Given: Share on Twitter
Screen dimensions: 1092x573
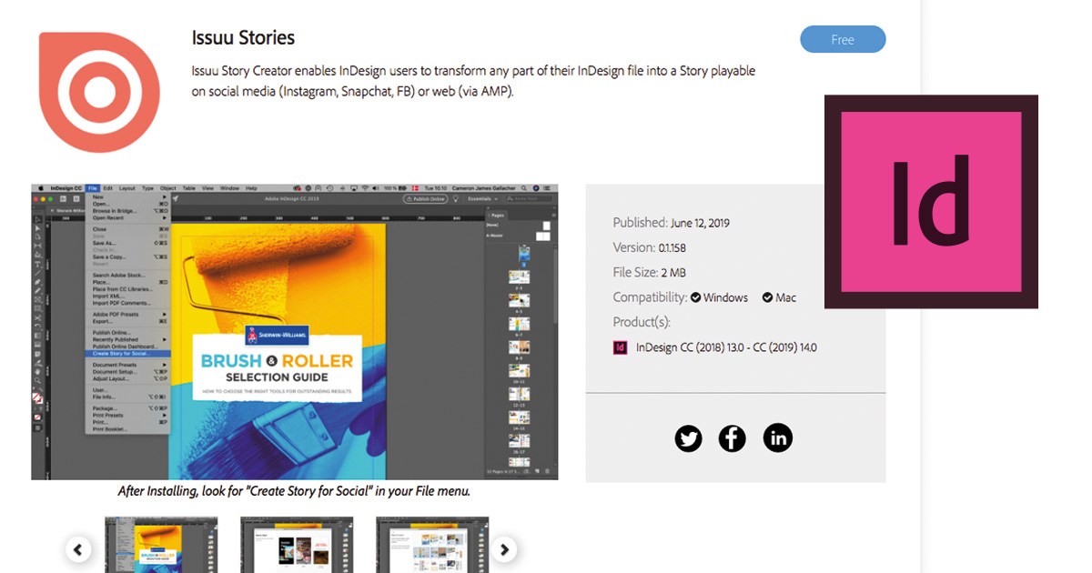Looking at the screenshot, I should click(689, 439).
